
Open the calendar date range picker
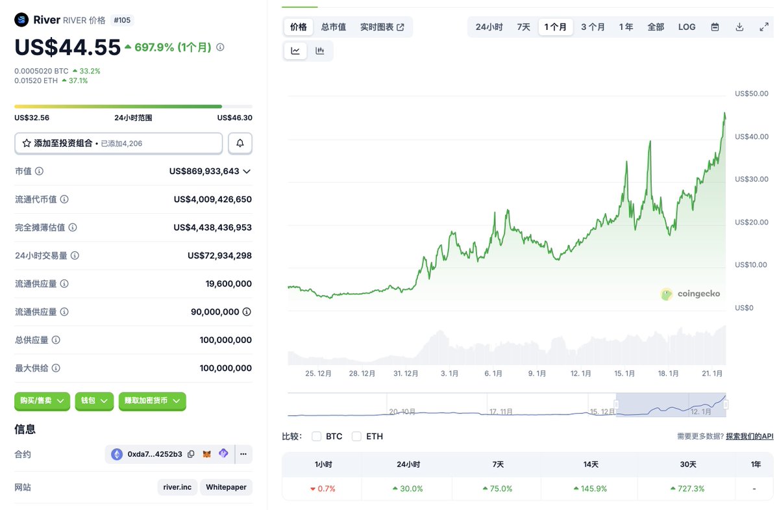click(715, 27)
